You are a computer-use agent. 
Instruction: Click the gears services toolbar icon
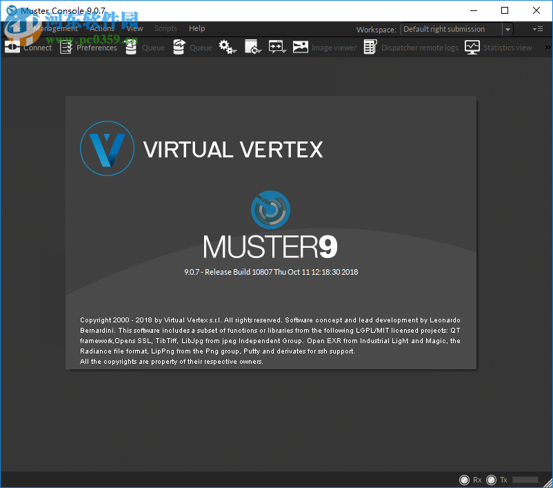(225, 46)
